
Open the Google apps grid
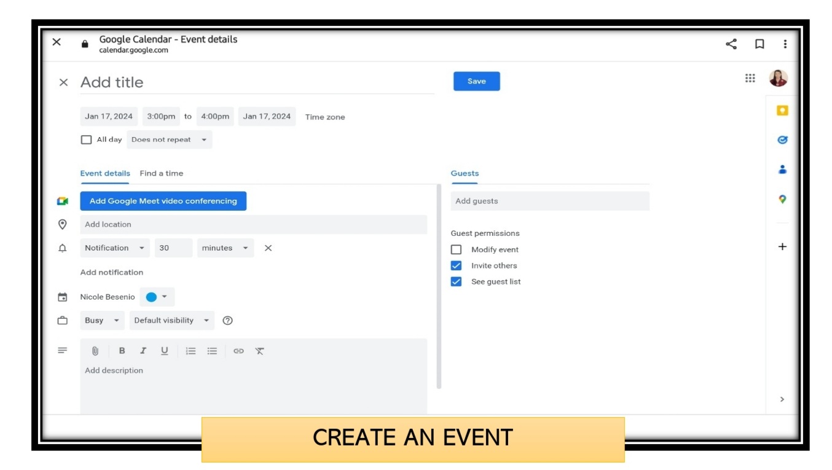[750, 78]
